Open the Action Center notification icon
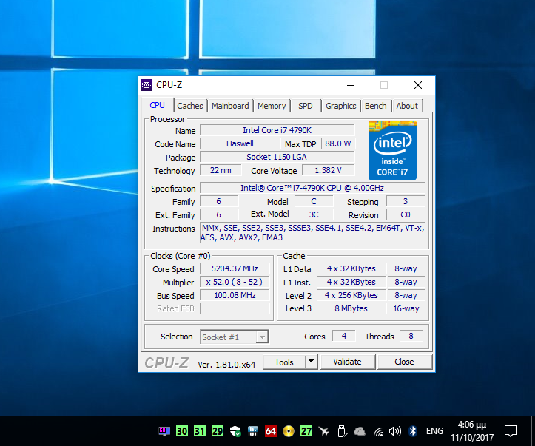This screenshot has height=446, width=535. (x=511, y=431)
